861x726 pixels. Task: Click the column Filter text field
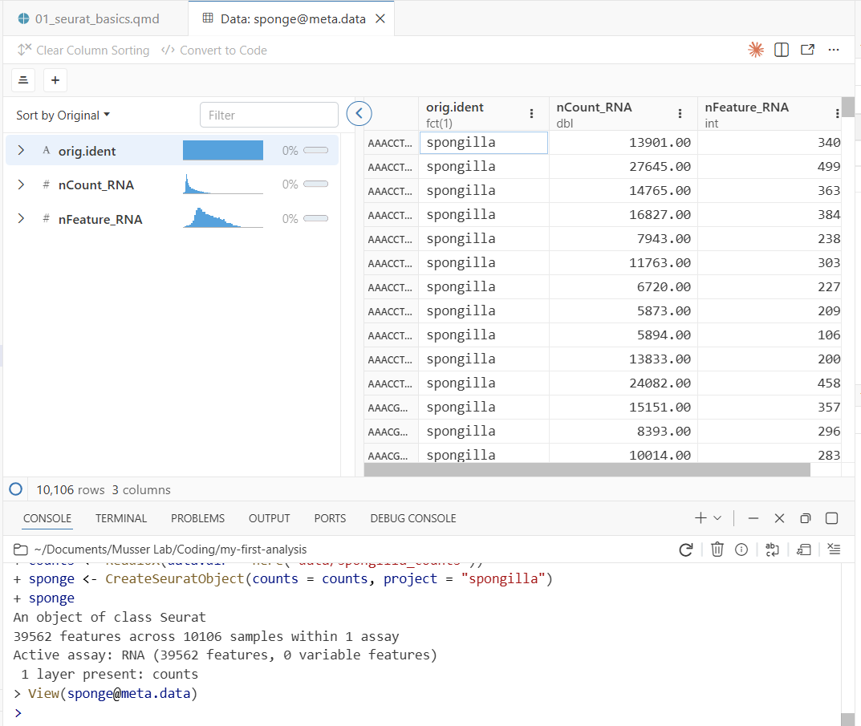[269, 115]
